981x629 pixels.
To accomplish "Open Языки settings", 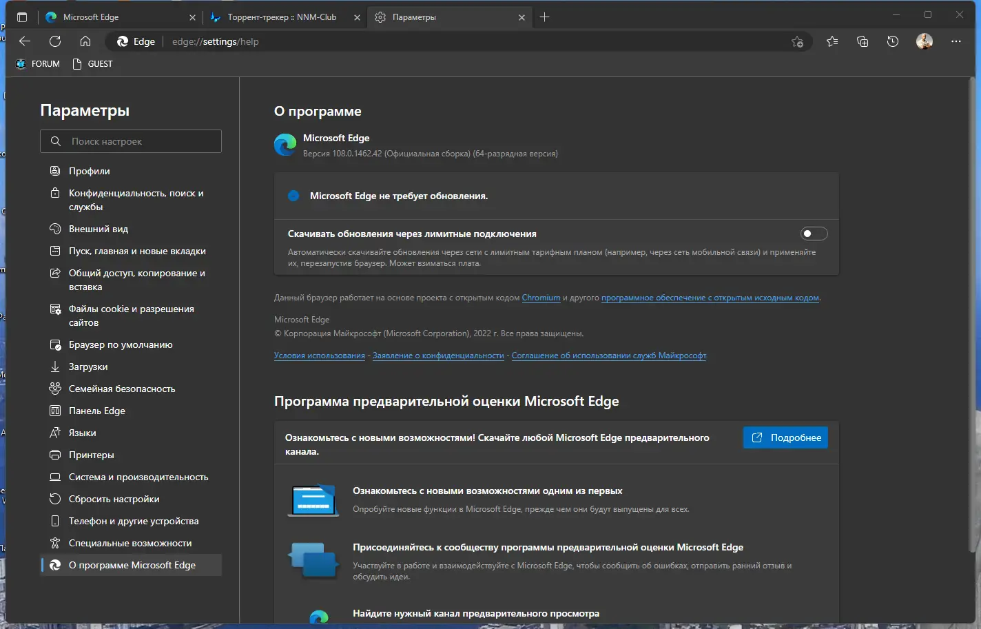I will click(x=131, y=433).
